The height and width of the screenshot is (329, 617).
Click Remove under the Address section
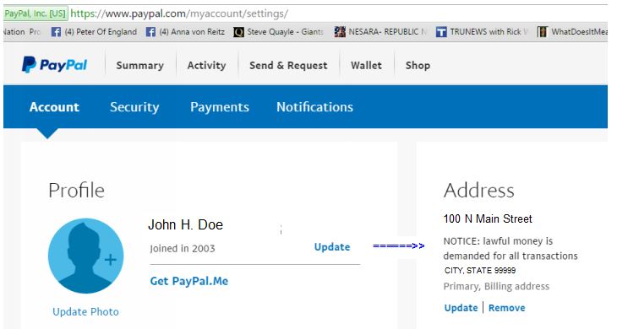507,308
